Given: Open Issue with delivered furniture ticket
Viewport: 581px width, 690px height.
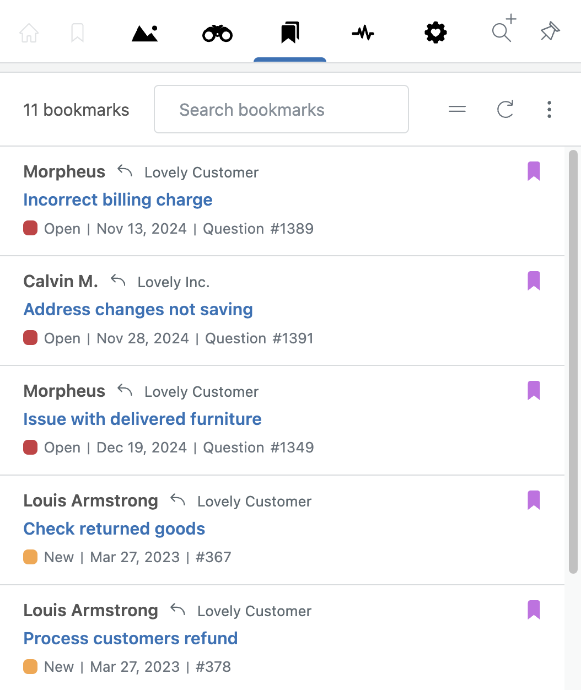Looking at the screenshot, I should coord(142,419).
